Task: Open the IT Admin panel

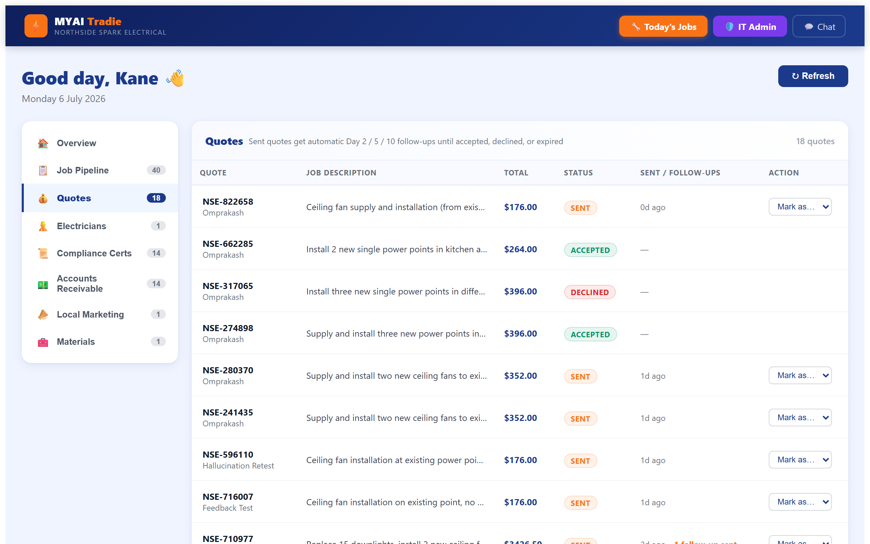Action: click(x=750, y=27)
